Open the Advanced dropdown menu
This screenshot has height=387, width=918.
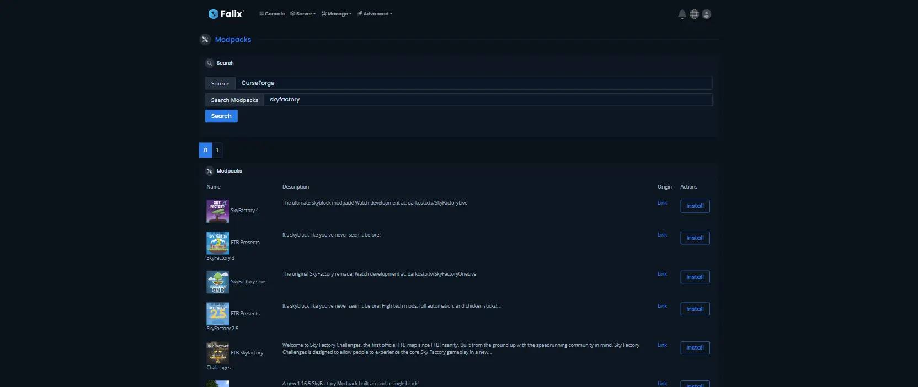[375, 14]
